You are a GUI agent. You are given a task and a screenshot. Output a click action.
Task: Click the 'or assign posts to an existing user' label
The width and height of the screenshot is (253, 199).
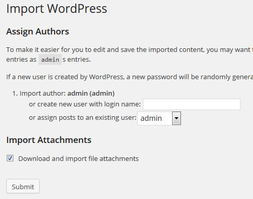tap(82, 118)
